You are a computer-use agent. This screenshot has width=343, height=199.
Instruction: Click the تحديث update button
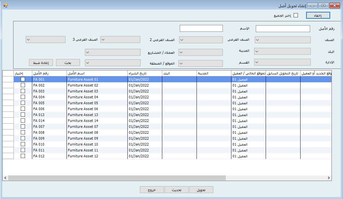pyautogui.click(x=176, y=190)
